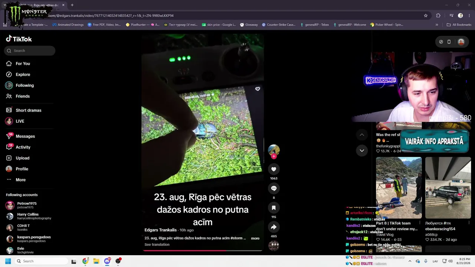This screenshot has width=475, height=267.
Task: Open Edgars Trankalis profile link
Action: [x=161, y=230]
